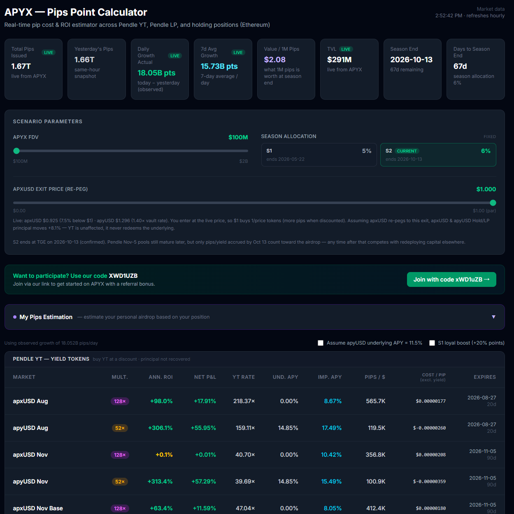Image resolution: width=514 pixels, height=514 pixels.
Task: Click the 52× multiplier badge for apyUSD Aug
Action: (x=120, y=428)
